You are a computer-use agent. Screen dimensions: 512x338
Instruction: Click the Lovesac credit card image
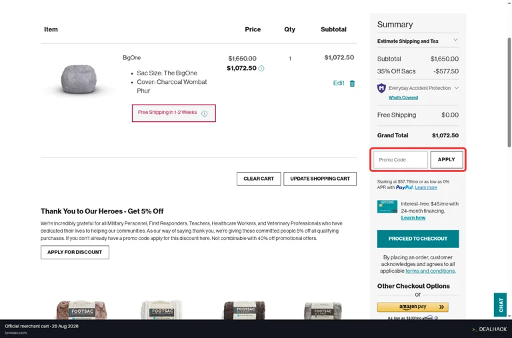click(387, 207)
